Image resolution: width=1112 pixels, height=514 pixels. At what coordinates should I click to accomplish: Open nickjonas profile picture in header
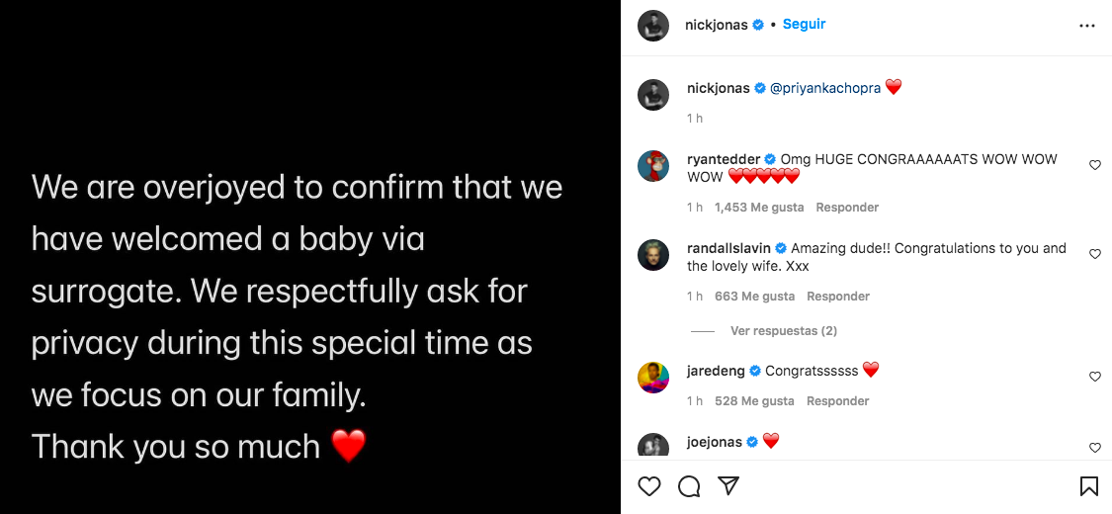point(653,26)
